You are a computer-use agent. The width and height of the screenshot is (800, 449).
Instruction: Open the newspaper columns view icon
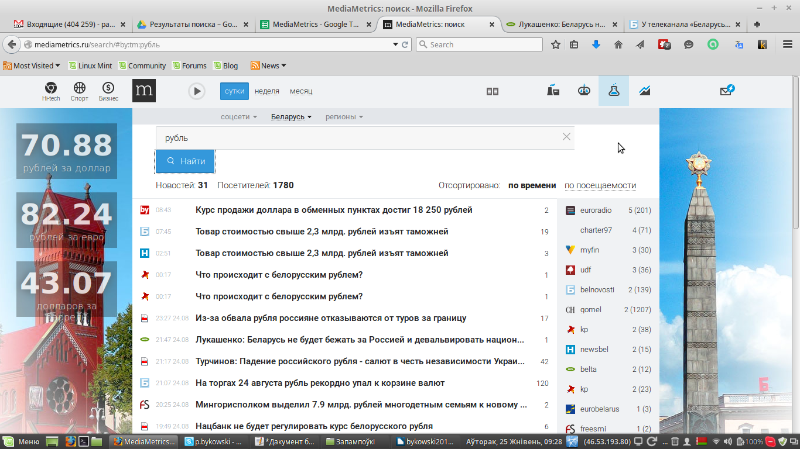point(493,91)
